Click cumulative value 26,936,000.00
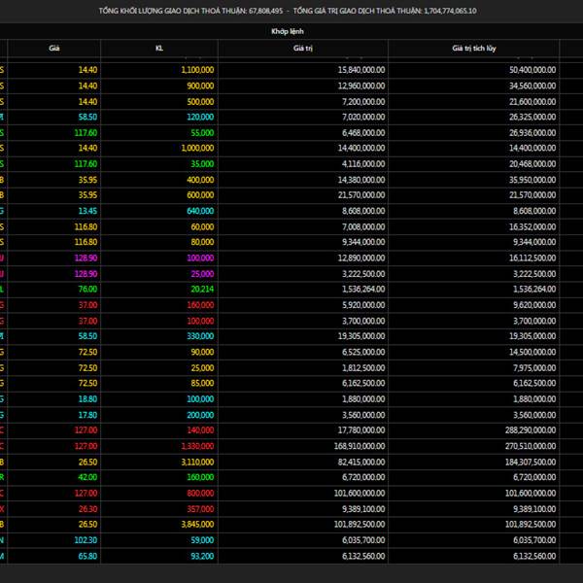 coord(532,133)
